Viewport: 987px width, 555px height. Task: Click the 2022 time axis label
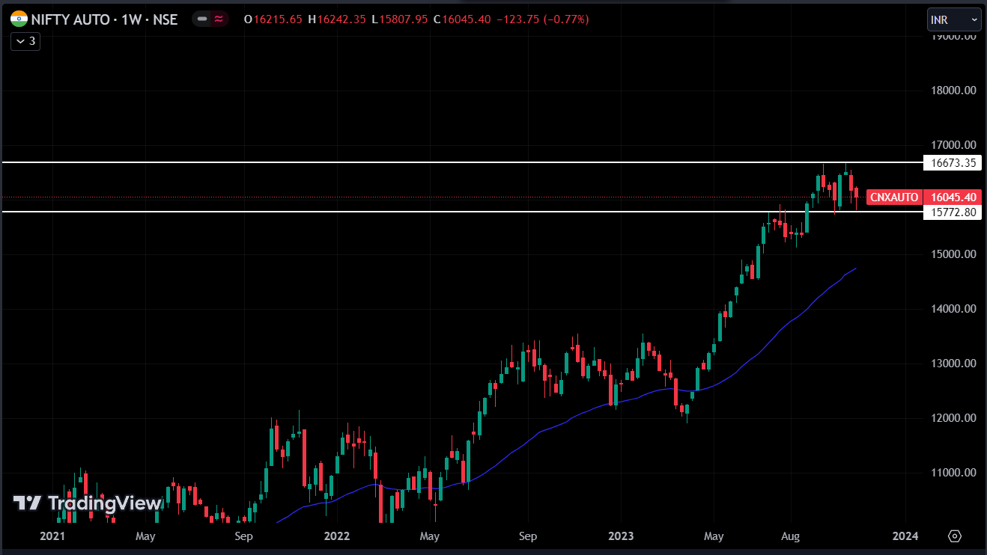(x=337, y=536)
